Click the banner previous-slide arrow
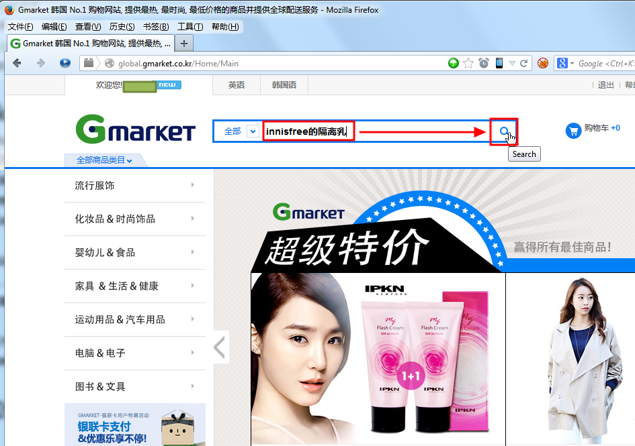The height and width of the screenshot is (446, 635). click(221, 347)
